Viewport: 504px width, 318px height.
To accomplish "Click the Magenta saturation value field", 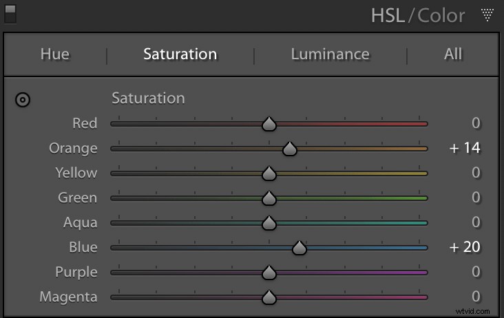I will click(476, 297).
